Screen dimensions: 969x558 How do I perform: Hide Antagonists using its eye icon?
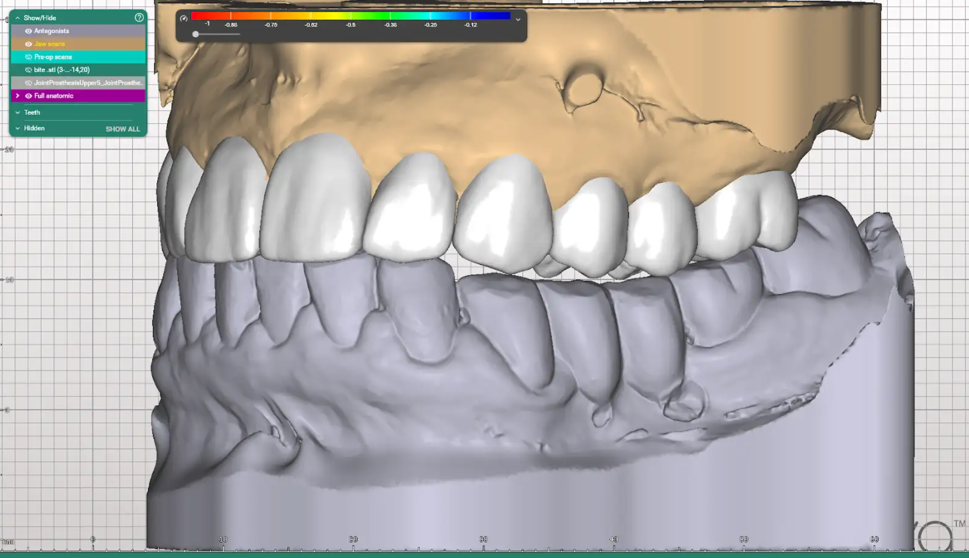28,31
